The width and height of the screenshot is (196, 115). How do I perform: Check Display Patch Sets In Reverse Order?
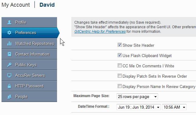[x=120, y=76]
